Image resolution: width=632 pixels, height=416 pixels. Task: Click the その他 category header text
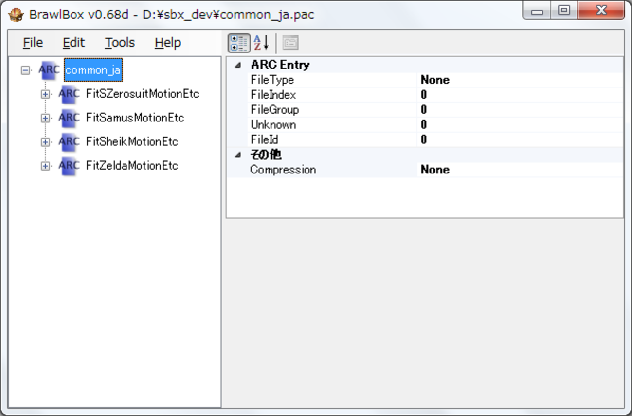tap(266, 155)
